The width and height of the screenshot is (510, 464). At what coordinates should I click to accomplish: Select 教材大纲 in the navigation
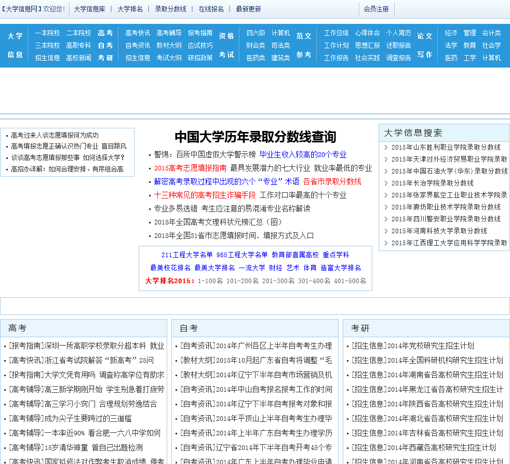click(169, 45)
